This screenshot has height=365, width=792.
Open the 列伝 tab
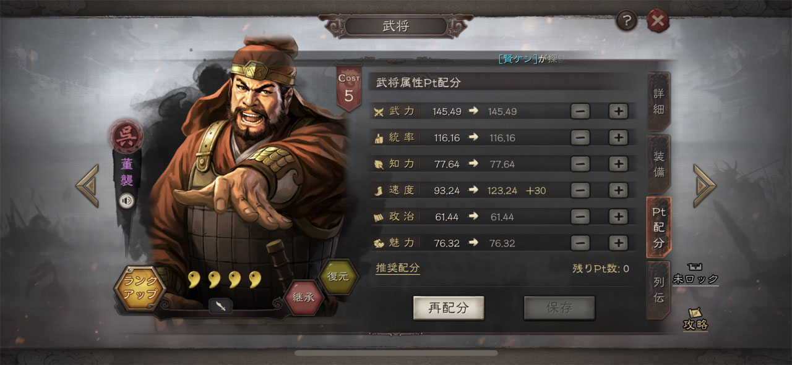point(658,290)
